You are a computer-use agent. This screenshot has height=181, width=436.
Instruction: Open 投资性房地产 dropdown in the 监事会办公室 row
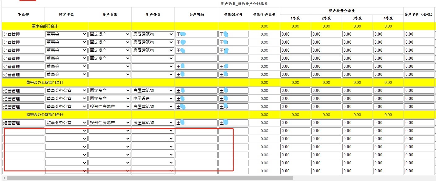110,123
